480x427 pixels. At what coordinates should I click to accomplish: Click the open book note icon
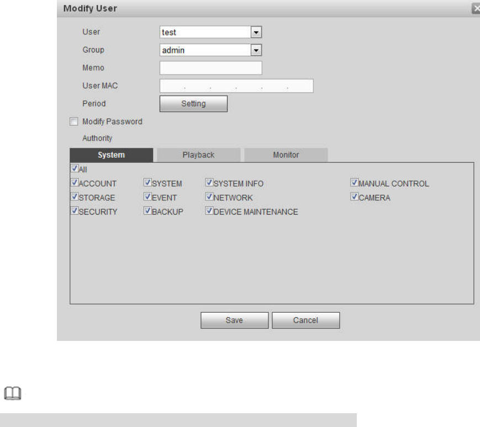[13, 393]
